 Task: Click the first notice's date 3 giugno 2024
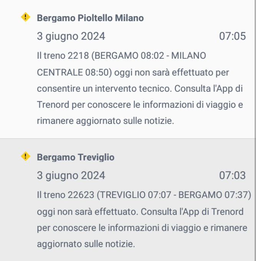(x=71, y=36)
